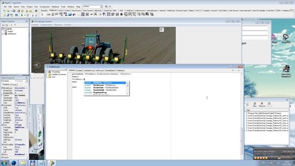This screenshot has height=166, width=295.
Task: Pick the Image component in the palette
Action: click(70, 14)
